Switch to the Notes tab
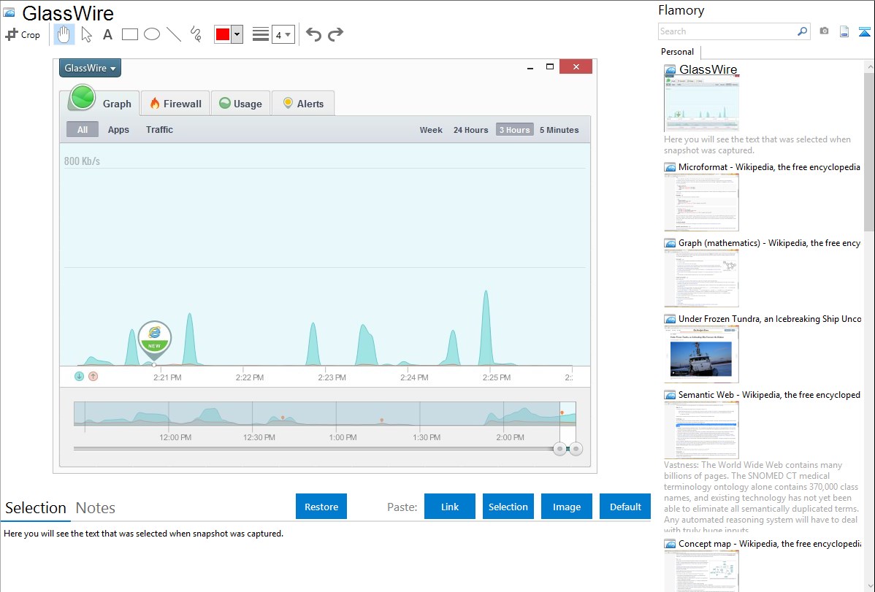The width and height of the screenshot is (875, 592). (x=96, y=508)
